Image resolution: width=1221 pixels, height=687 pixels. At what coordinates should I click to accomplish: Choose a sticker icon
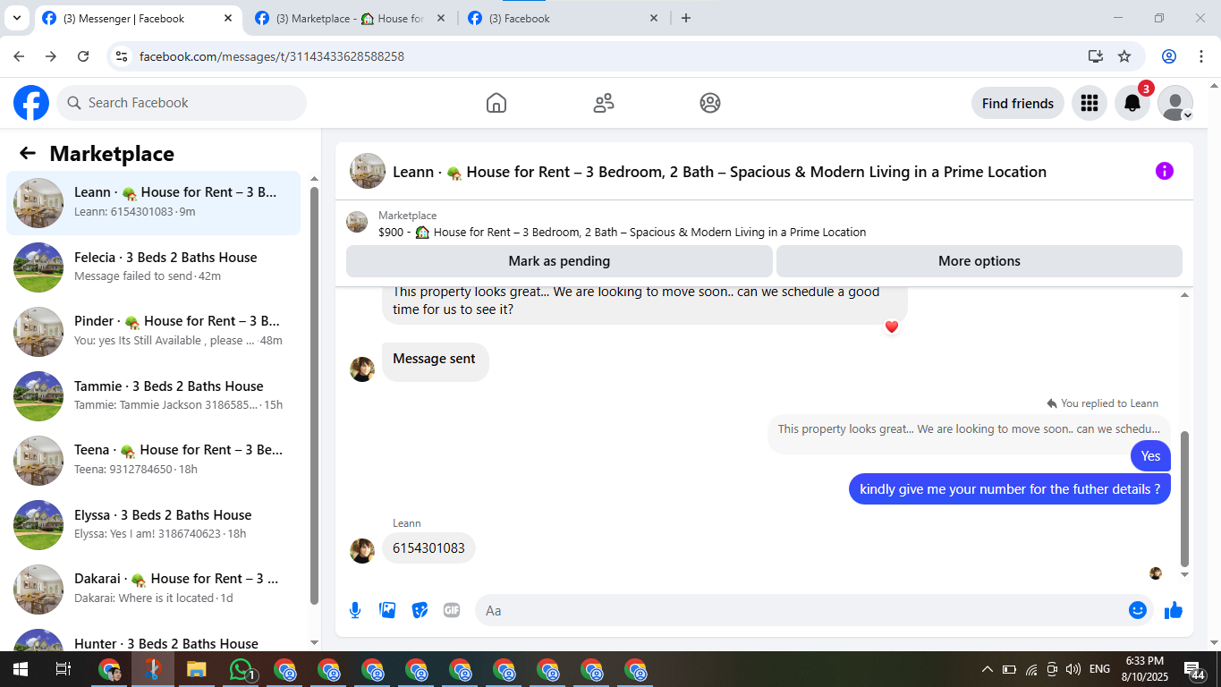[x=420, y=610]
